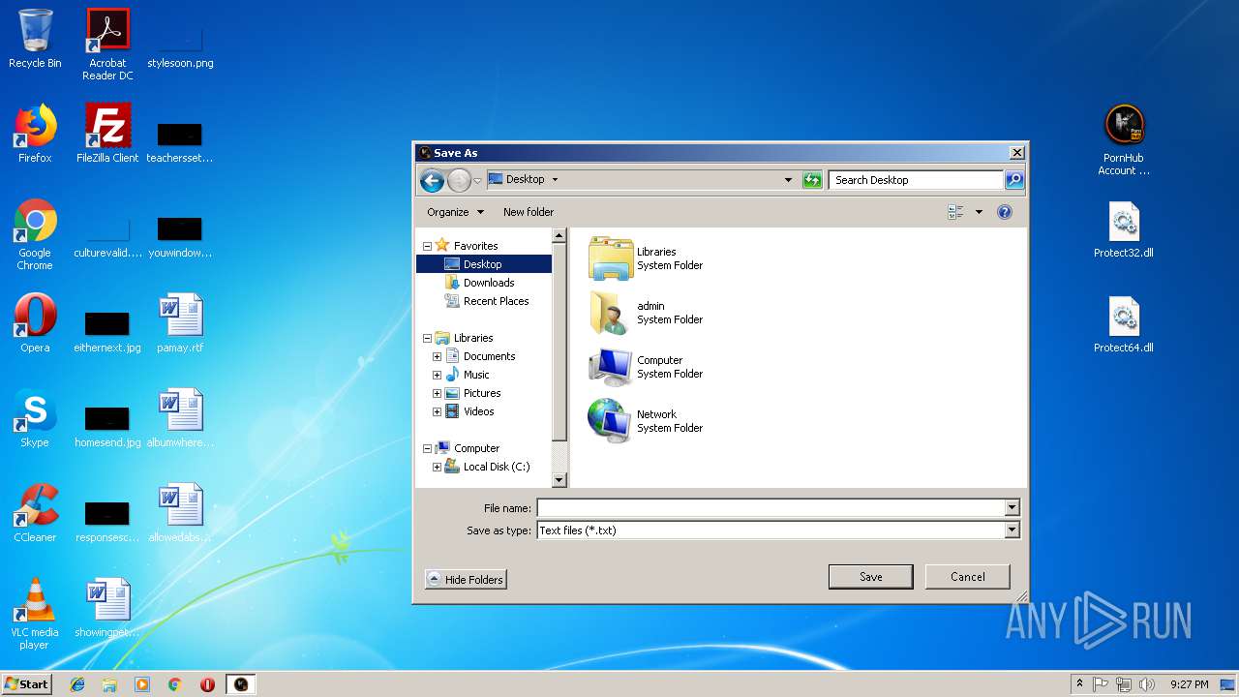Select the Computer system folder
This screenshot has height=697, width=1239.
pos(646,367)
